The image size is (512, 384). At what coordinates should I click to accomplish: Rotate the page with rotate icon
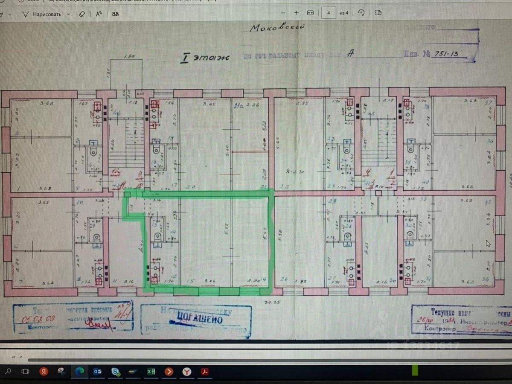361,13
